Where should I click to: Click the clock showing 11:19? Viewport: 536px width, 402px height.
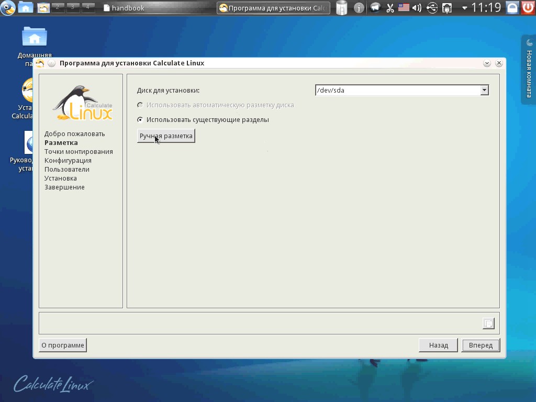486,7
